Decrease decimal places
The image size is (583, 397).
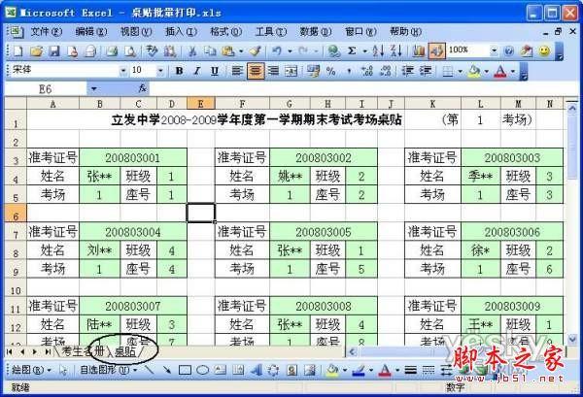386,71
